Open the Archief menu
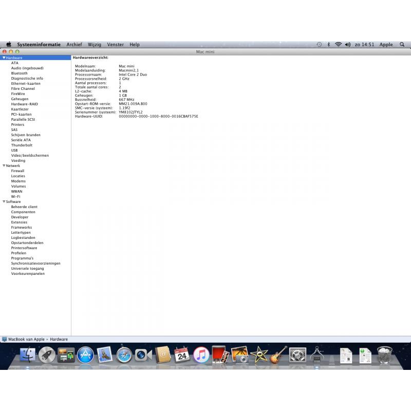Viewport: 411px width, 411px height. [x=74, y=45]
